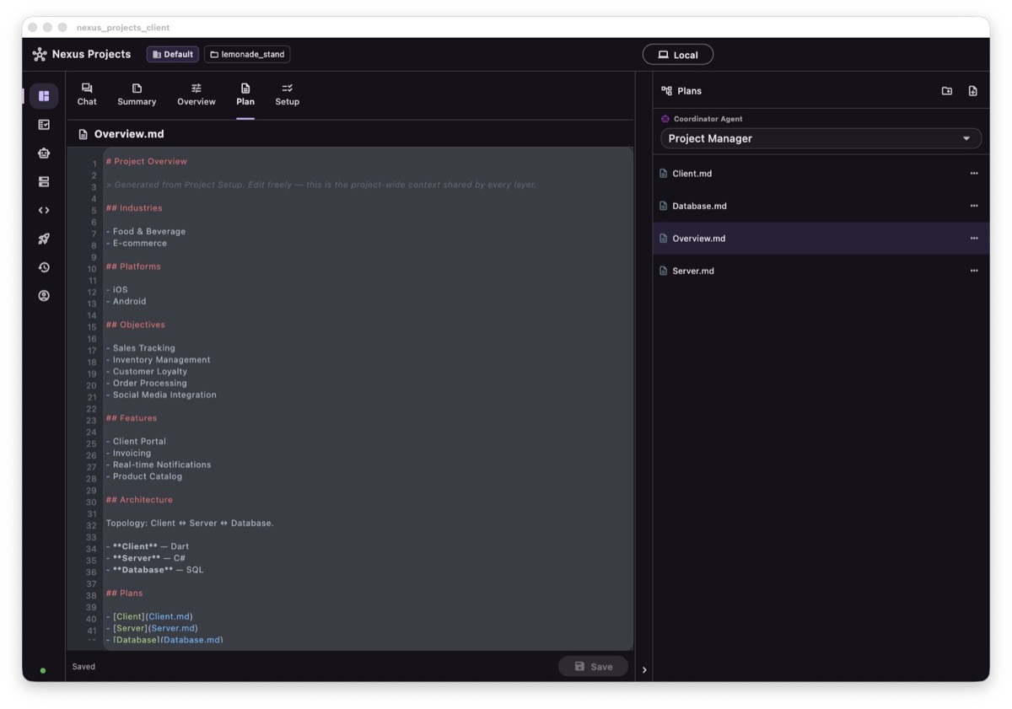Click the '# Project Overview' heading line
The height and width of the screenshot is (709, 1012).
tap(147, 161)
